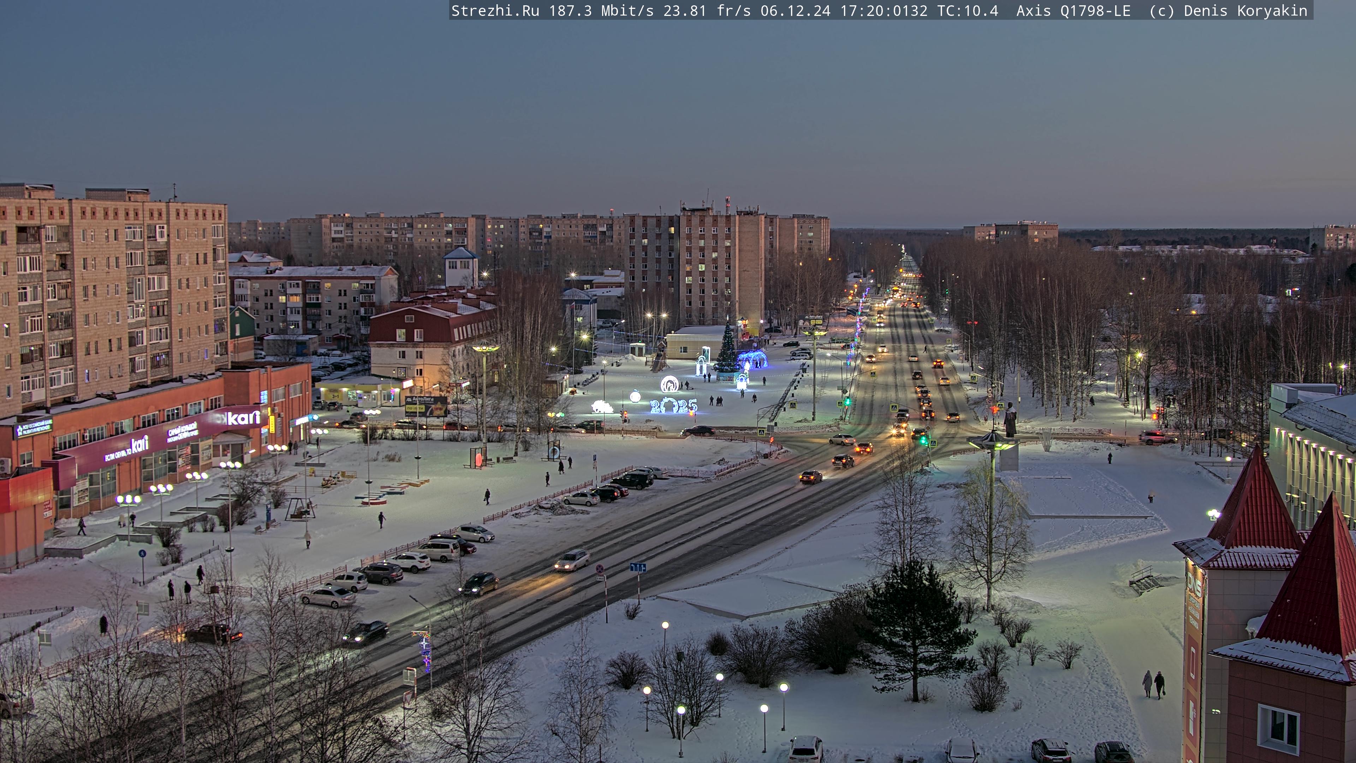The width and height of the screenshot is (1356, 763).
Task: Click the "06.12.24" date stamp
Action: coord(795,11)
